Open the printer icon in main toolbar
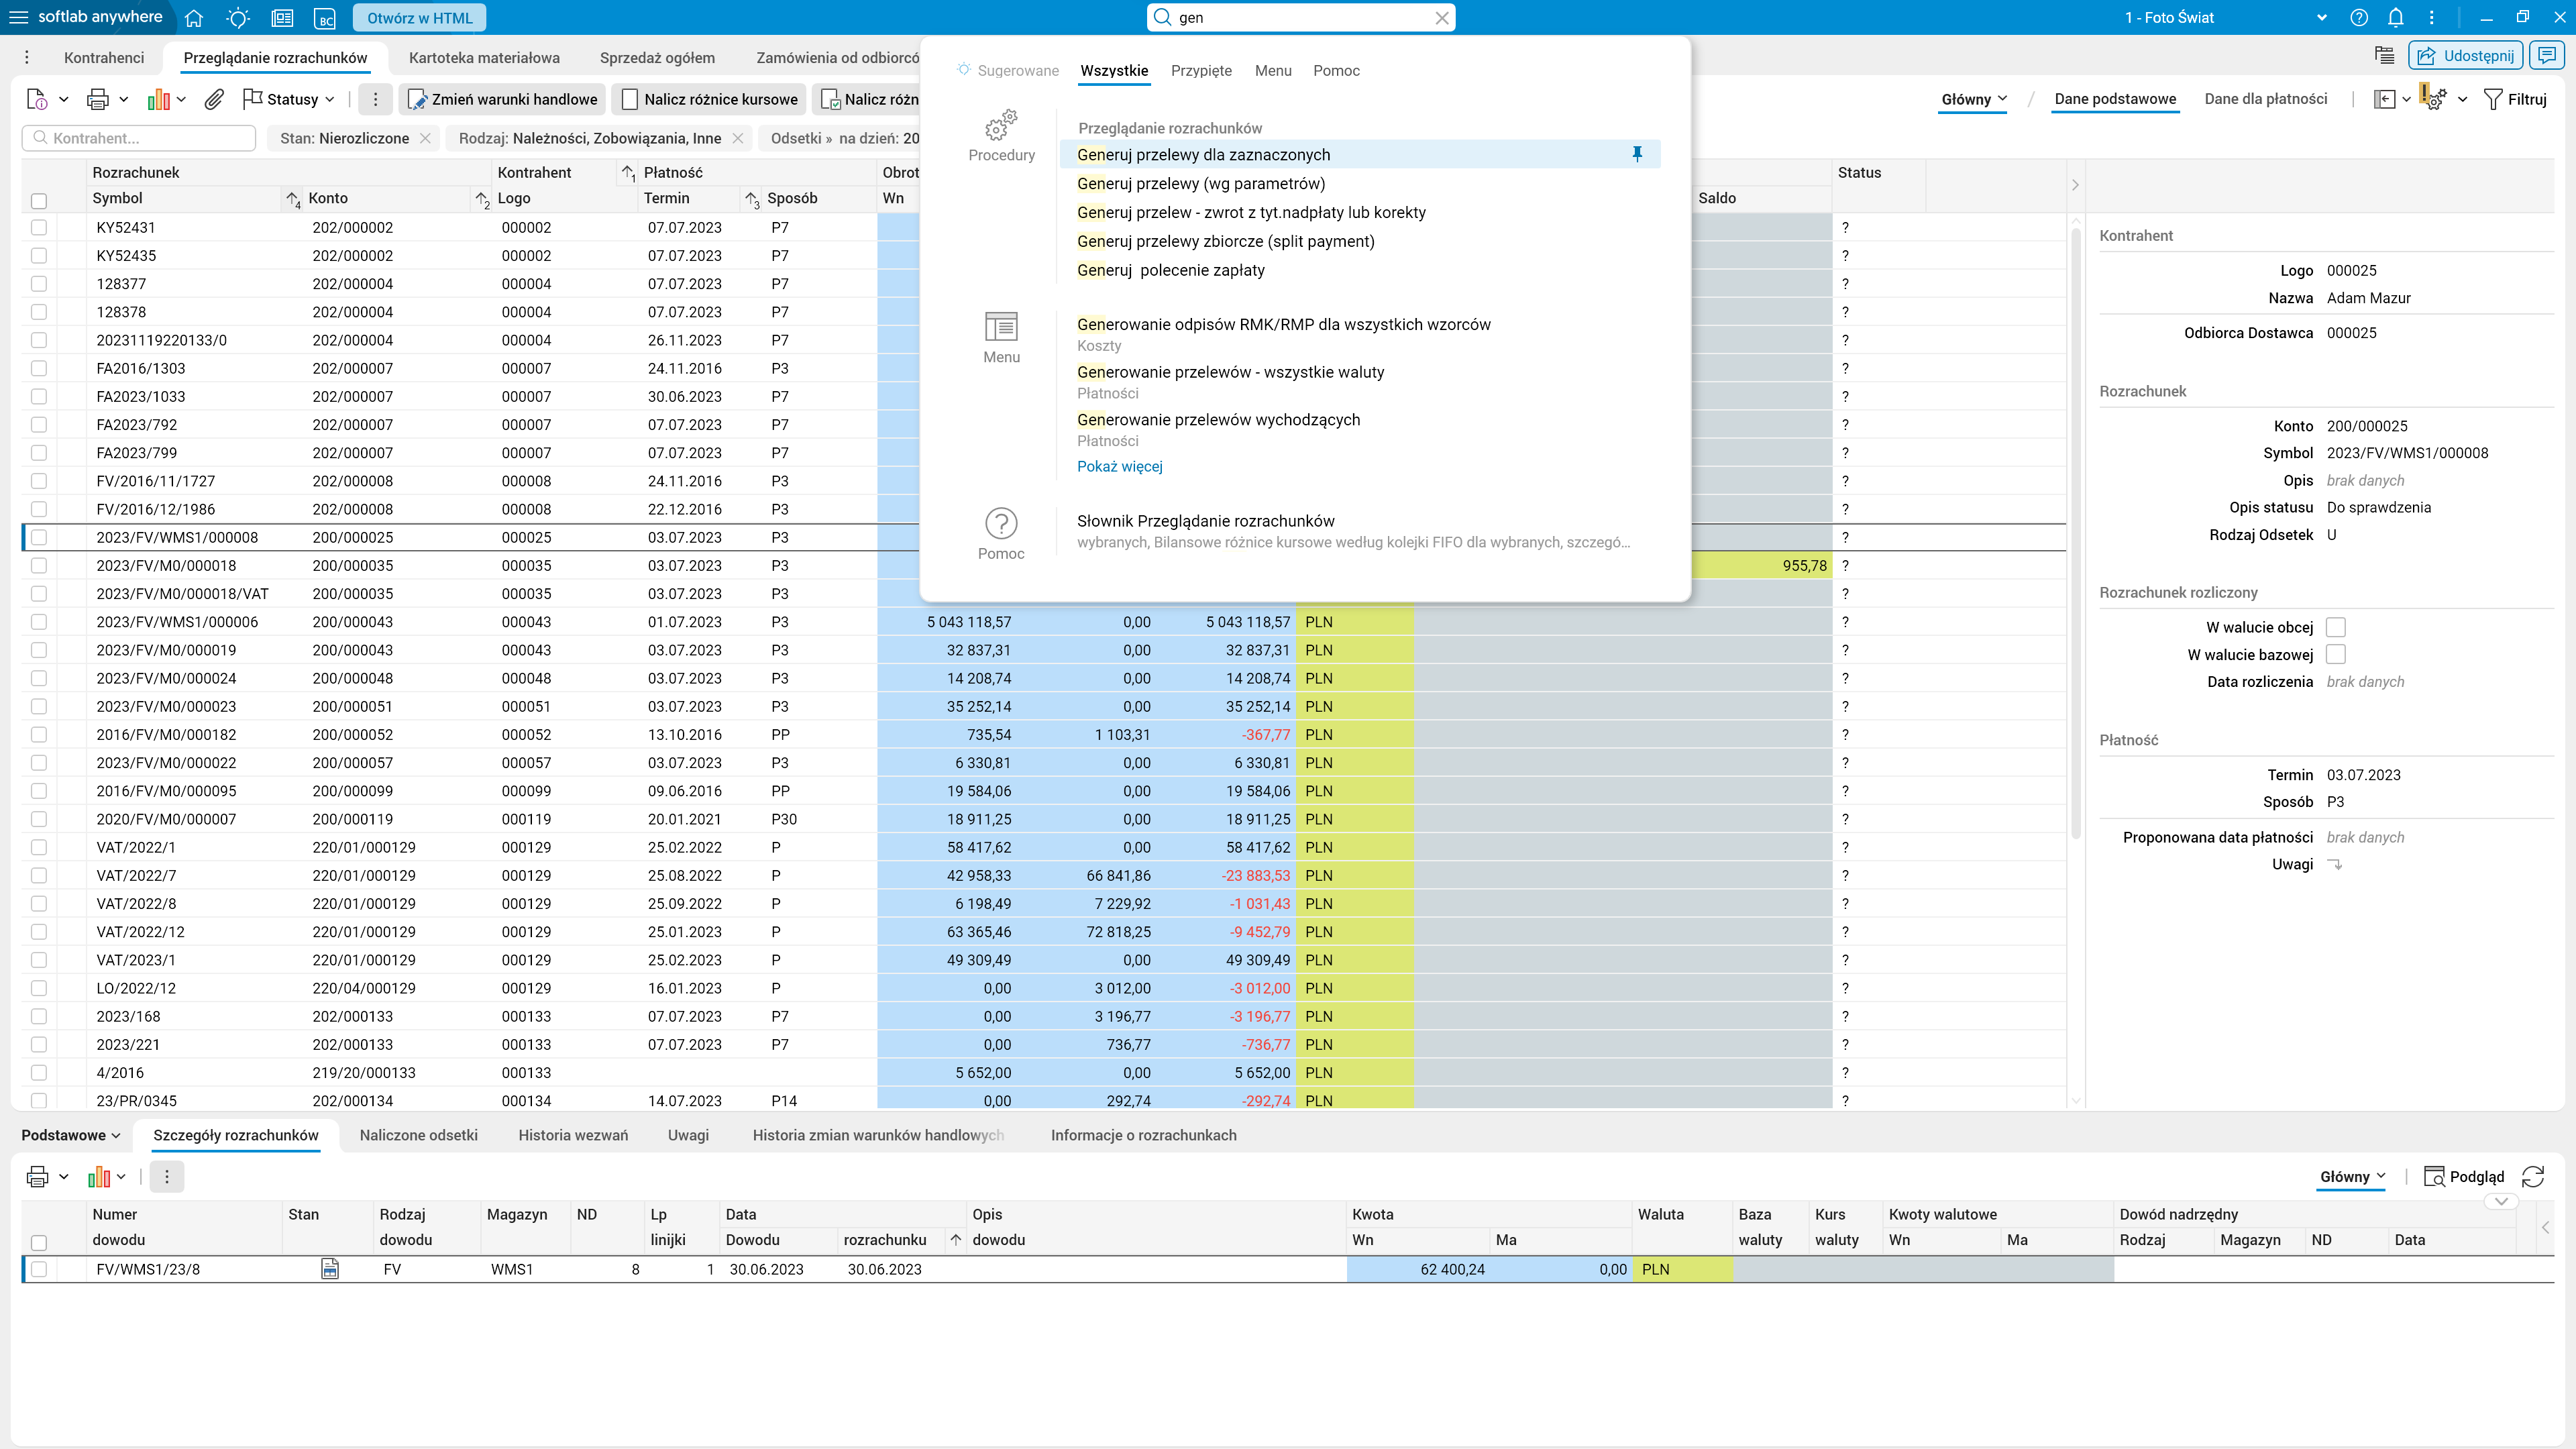 (x=98, y=99)
